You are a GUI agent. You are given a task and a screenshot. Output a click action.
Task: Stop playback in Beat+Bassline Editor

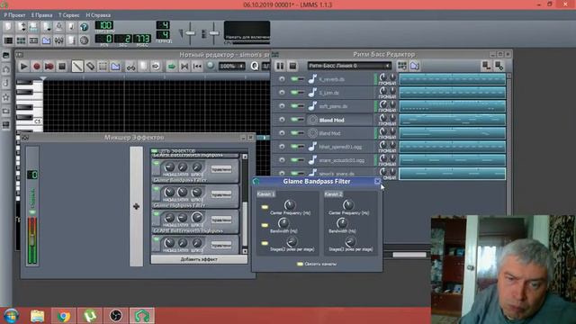(292, 66)
